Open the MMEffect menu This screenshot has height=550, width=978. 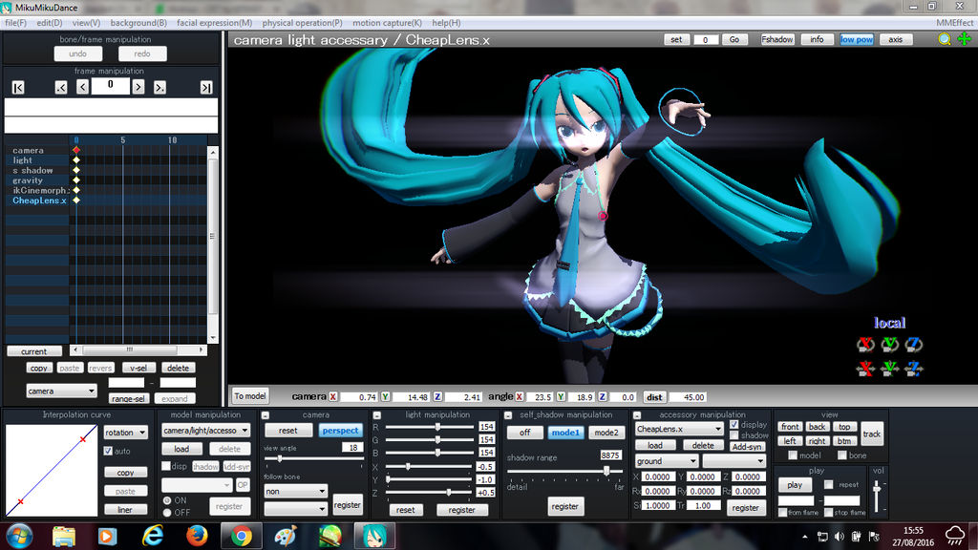(954, 23)
